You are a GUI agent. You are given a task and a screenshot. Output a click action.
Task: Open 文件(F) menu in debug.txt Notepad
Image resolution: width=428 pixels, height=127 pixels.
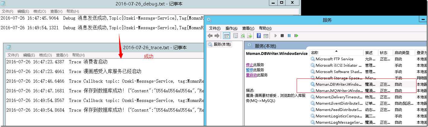pyautogui.click(x=8, y=11)
